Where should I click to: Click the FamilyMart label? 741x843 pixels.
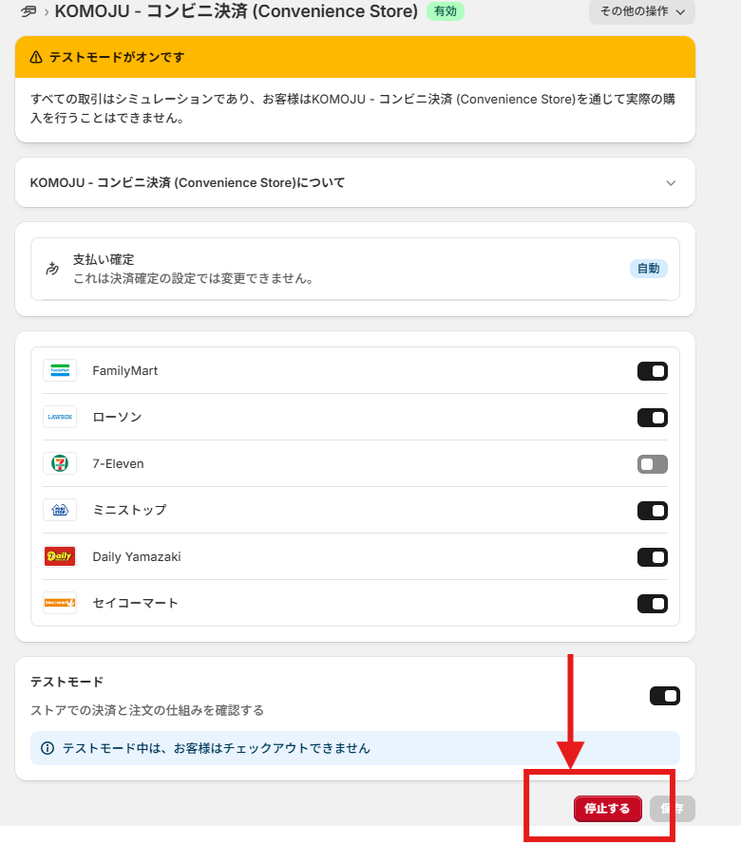[x=124, y=371]
